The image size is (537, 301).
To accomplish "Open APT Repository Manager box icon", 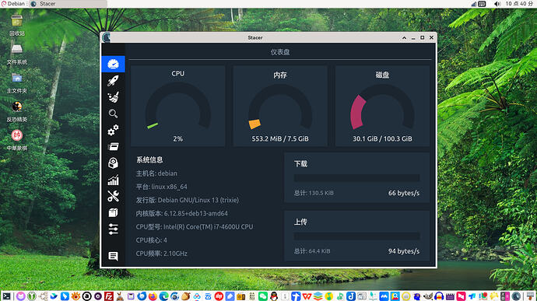I will coord(113,212).
